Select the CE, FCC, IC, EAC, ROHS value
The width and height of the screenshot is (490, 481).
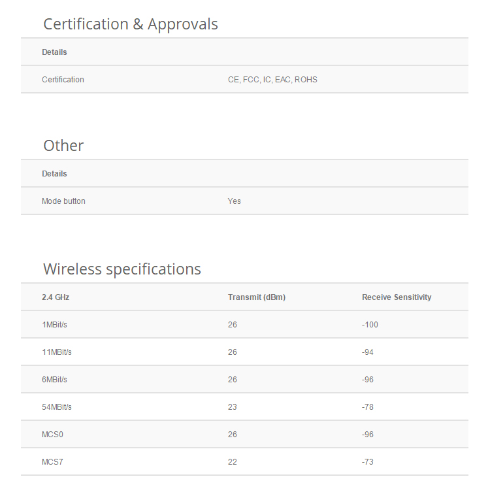[272, 80]
